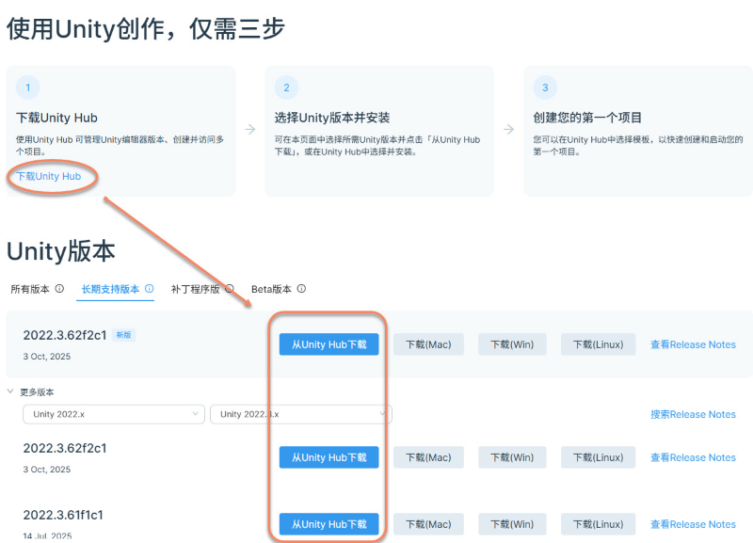Click 从Unity Hub下载 for version 2022.3.61f1c1
Screen dimensions: 753x543
coord(328,524)
